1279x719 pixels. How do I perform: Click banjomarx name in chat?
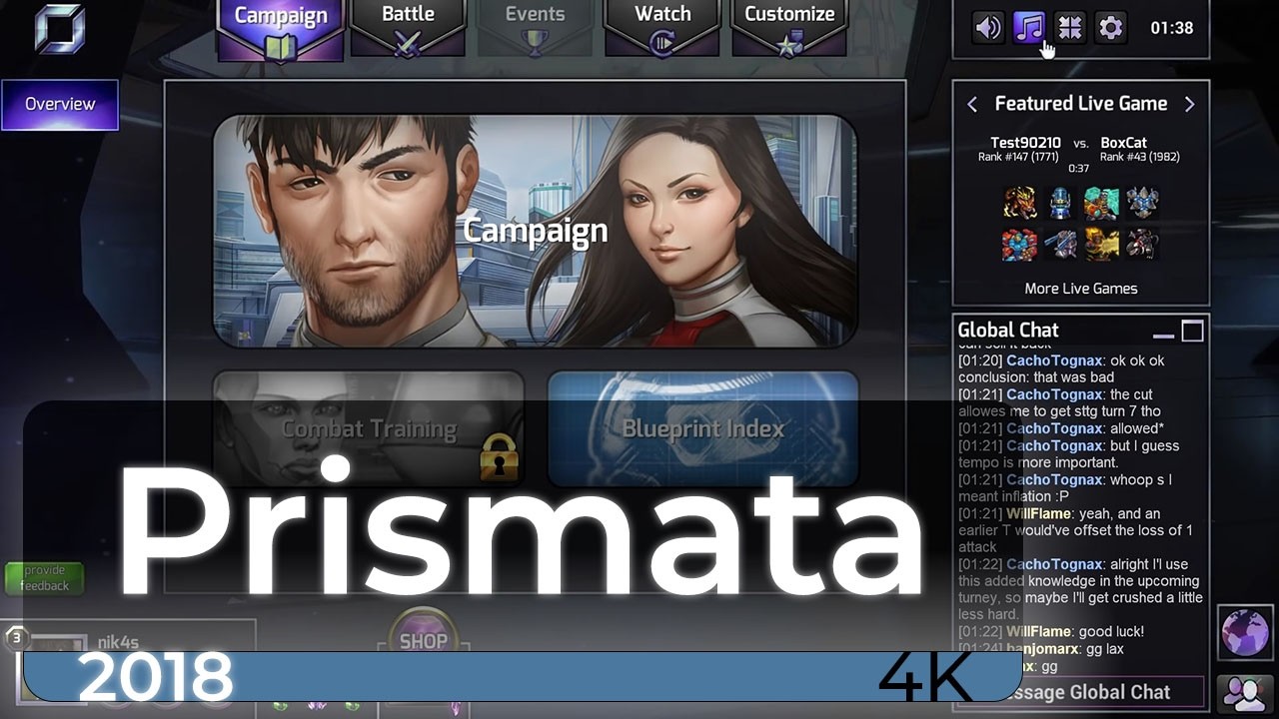tap(1043, 649)
